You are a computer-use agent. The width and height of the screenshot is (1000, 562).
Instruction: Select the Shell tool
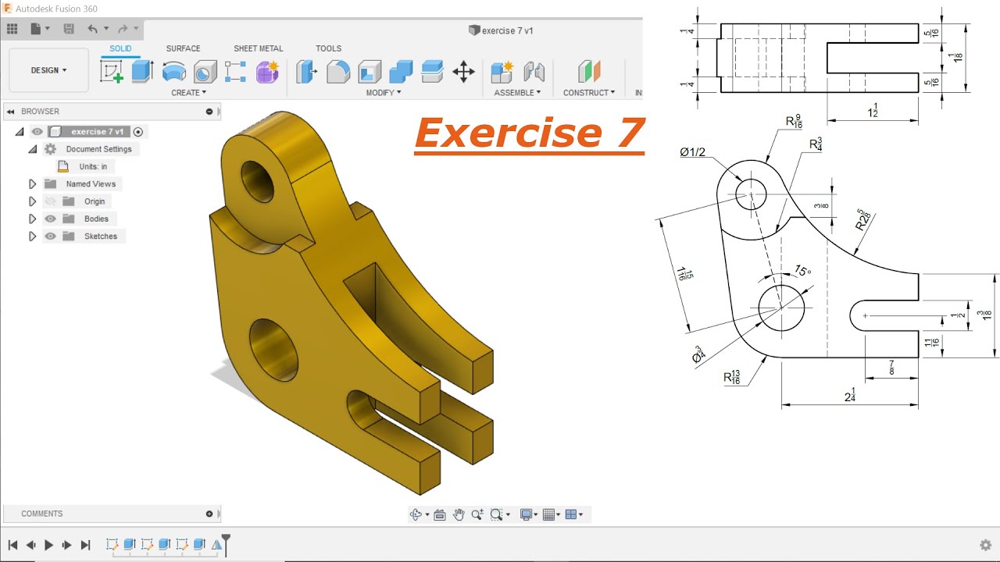[370, 72]
